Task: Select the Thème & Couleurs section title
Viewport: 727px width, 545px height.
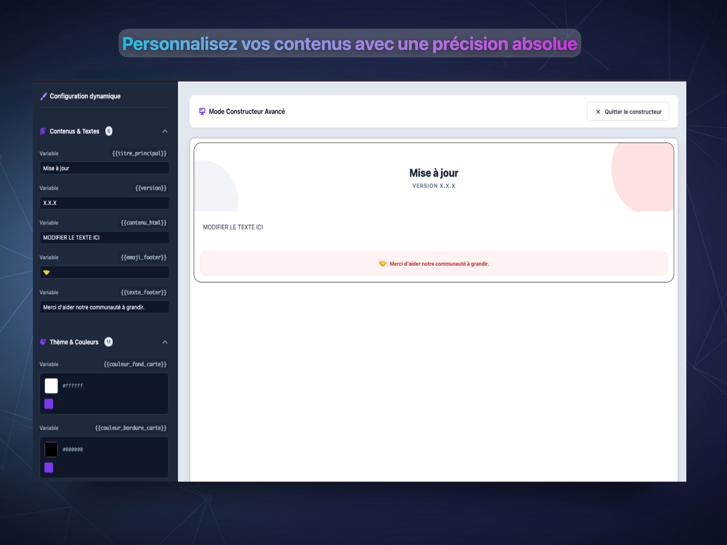Action: [74, 342]
